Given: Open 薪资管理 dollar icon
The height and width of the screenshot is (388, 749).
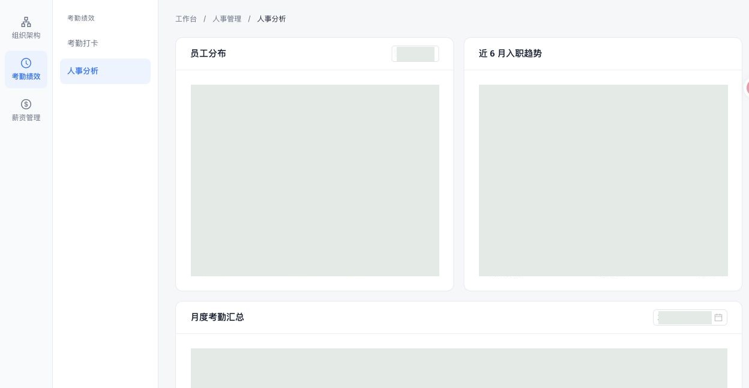Looking at the screenshot, I should (26, 104).
